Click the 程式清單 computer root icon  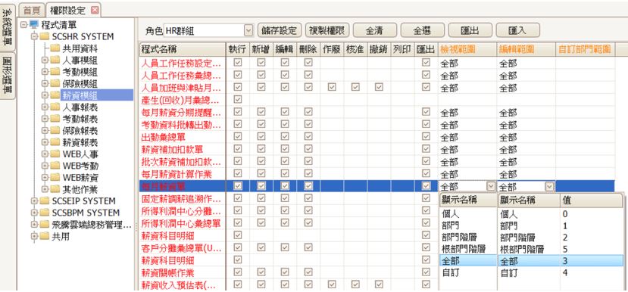34,25
